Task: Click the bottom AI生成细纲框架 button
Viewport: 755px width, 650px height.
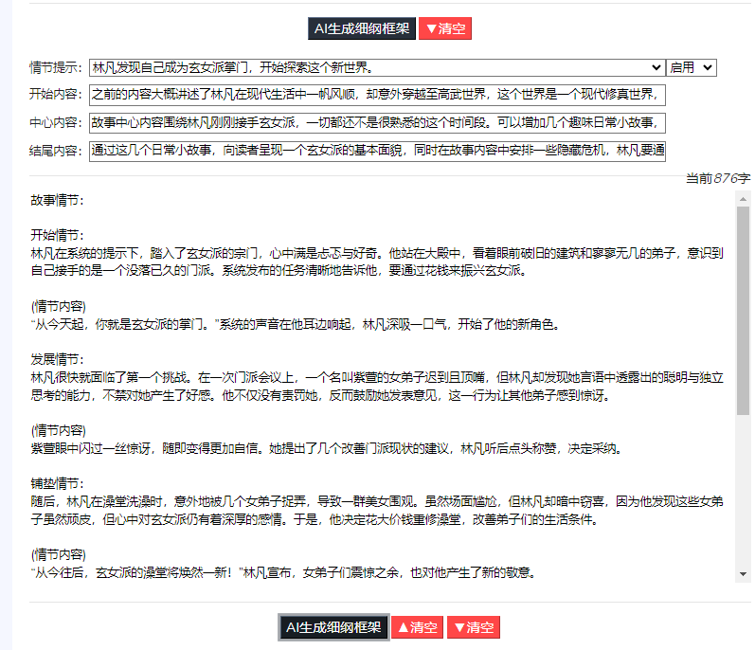Action: 333,627
